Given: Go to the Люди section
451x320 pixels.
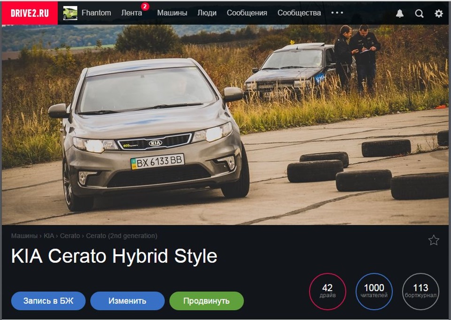Looking at the screenshot, I should (x=207, y=13).
